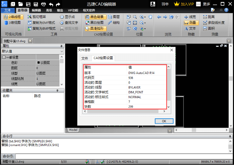Switch to the 输出 ribbon tab
The width and height of the screenshot is (234, 165).
[60, 10]
